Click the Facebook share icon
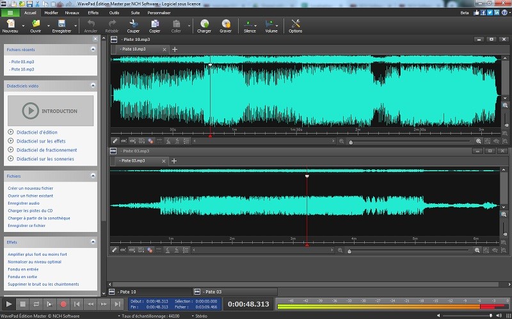Screen dimensions: 512x319 [483, 12]
